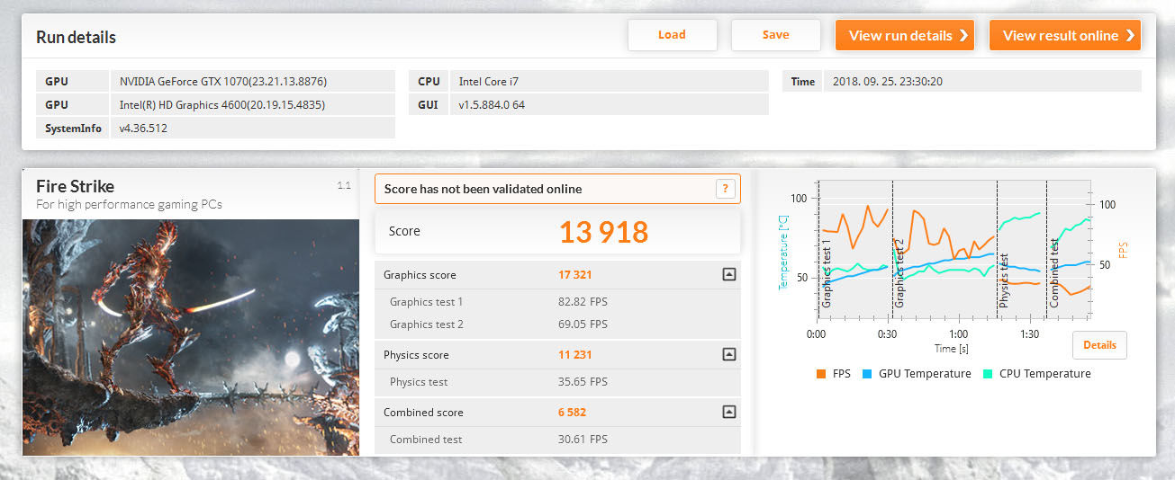1175x480 pixels.
Task: Click the 69.05 FPS result value
Action: [583, 324]
